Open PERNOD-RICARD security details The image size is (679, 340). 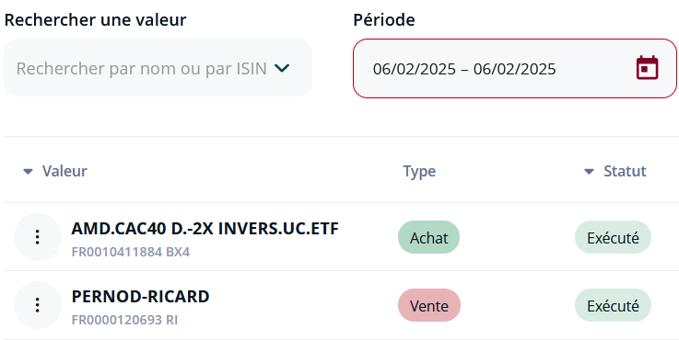(140, 297)
